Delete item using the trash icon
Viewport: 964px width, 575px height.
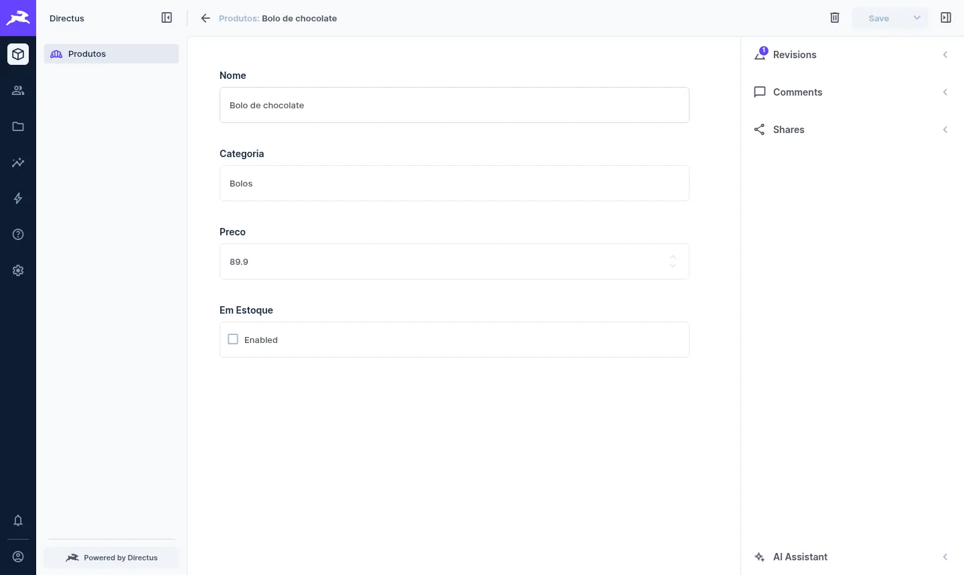coord(835,18)
